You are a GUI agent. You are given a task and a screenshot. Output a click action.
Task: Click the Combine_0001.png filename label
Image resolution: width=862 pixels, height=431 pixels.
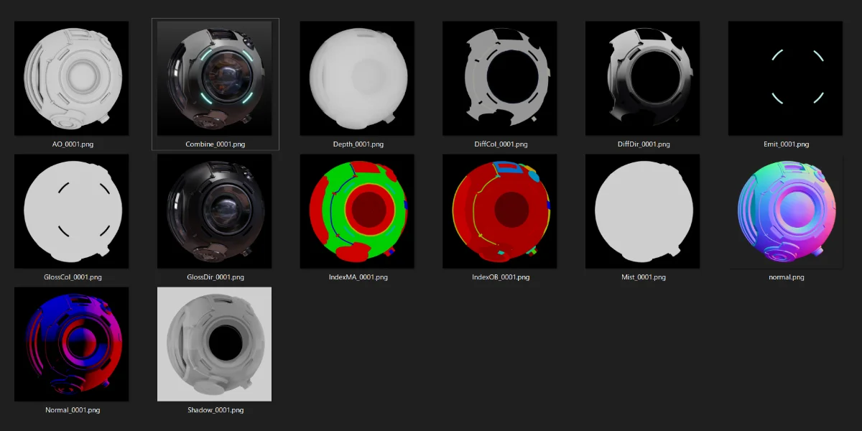pos(215,144)
